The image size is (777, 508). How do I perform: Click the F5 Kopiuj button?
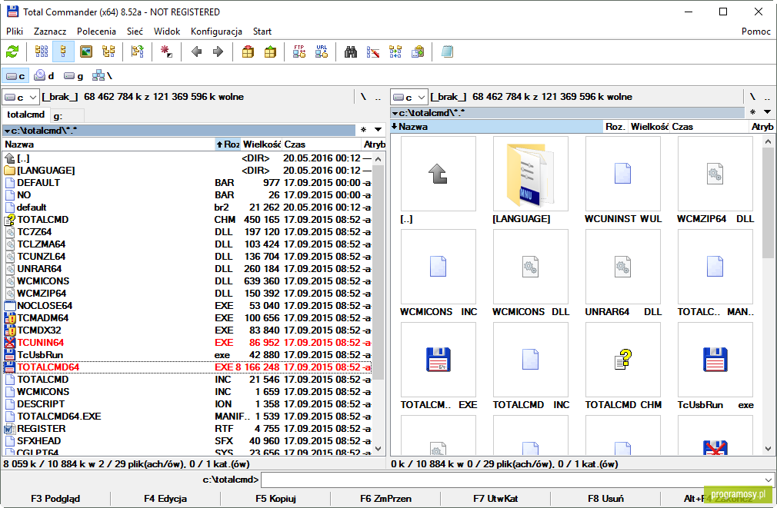(x=275, y=499)
